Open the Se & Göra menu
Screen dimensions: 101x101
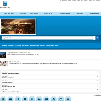pyautogui.click(x=23, y=14)
